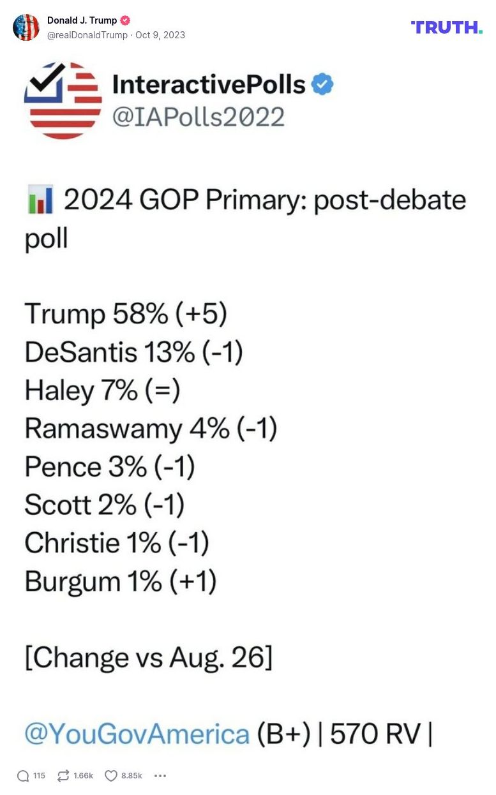The height and width of the screenshot is (795, 496).
Task: Click Donald J. Trump's profile avatar
Action: (26, 27)
